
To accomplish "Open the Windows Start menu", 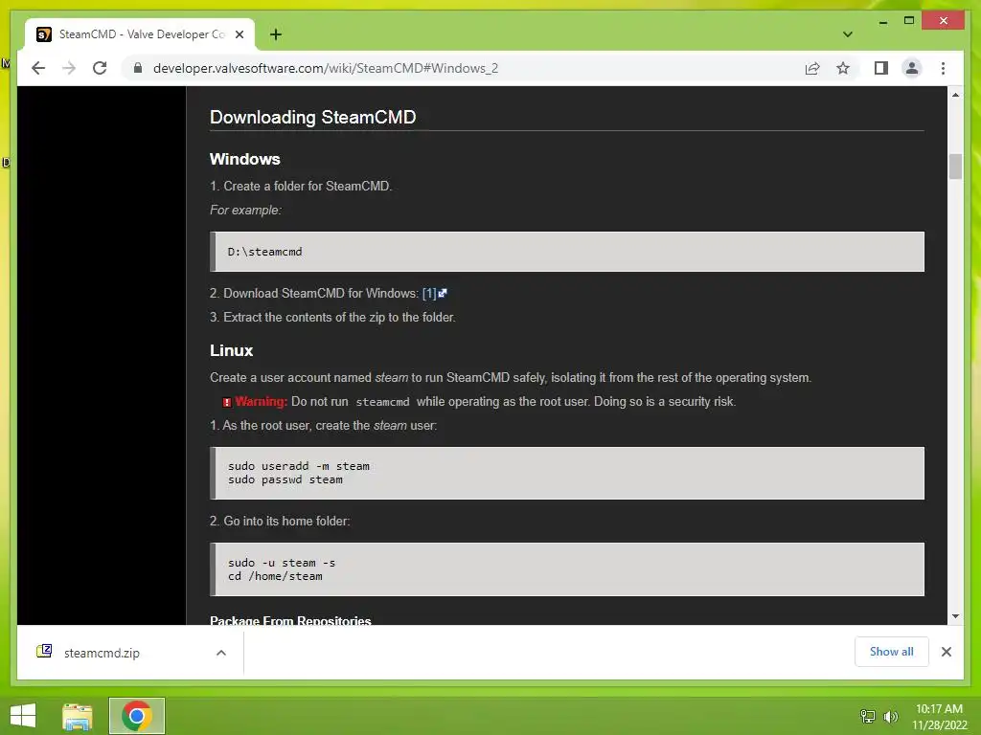I will pos(23,716).
